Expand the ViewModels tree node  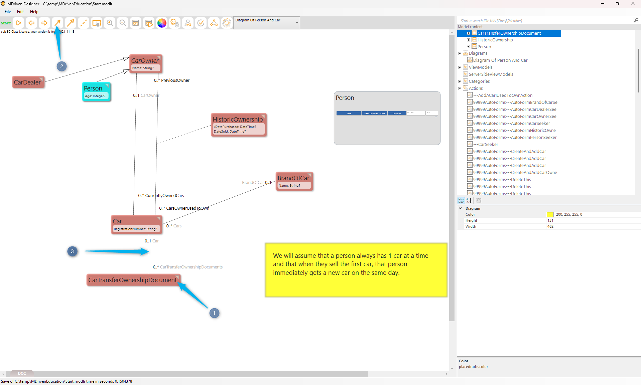460,67
